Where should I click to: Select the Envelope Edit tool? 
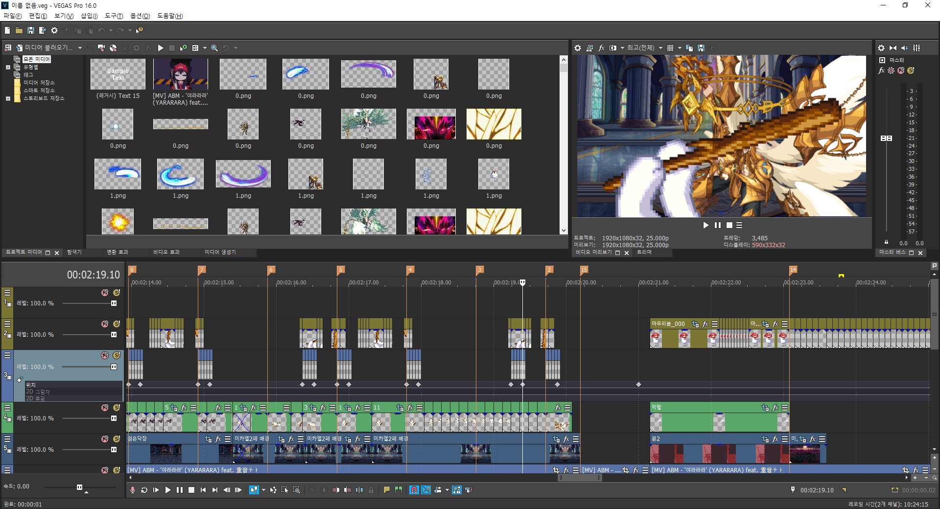click(x=273, y=490)
